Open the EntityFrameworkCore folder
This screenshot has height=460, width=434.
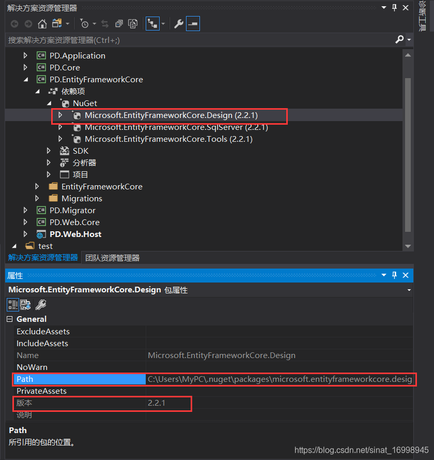[102, 187]
